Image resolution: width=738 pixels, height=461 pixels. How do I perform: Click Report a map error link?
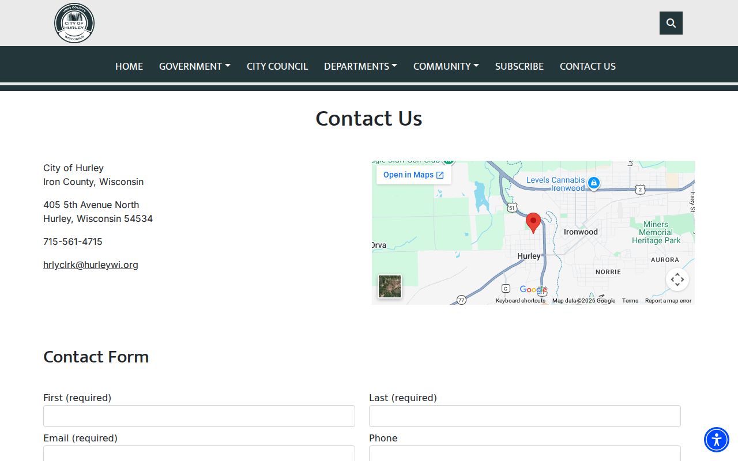click(x=668, y=301)
